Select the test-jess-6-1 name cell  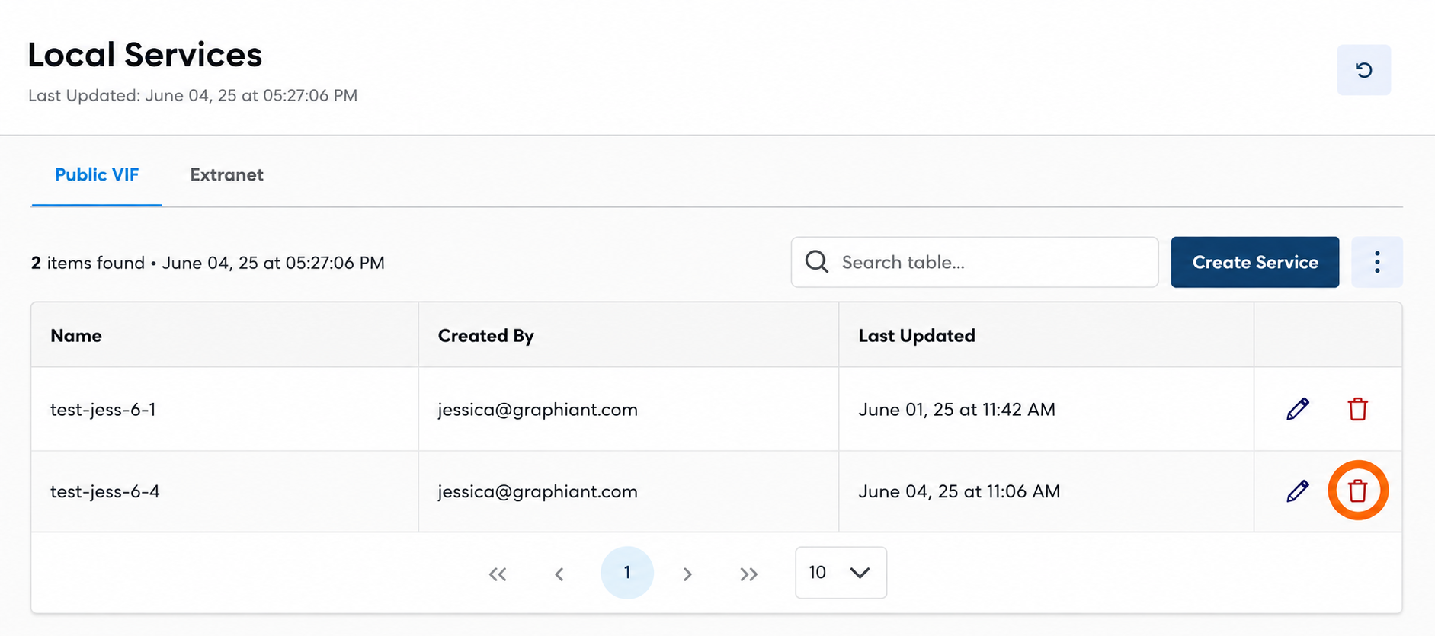(225, 409)
